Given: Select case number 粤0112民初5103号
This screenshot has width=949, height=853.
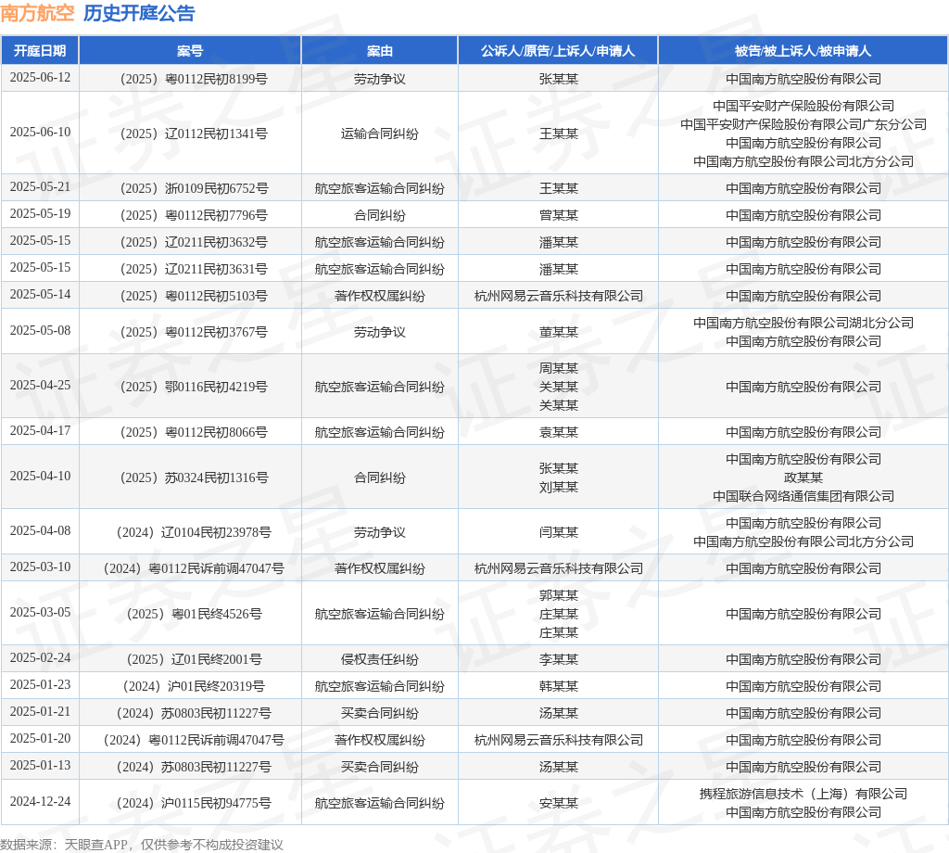Looking at the screenshot, I should pos(194,296).
